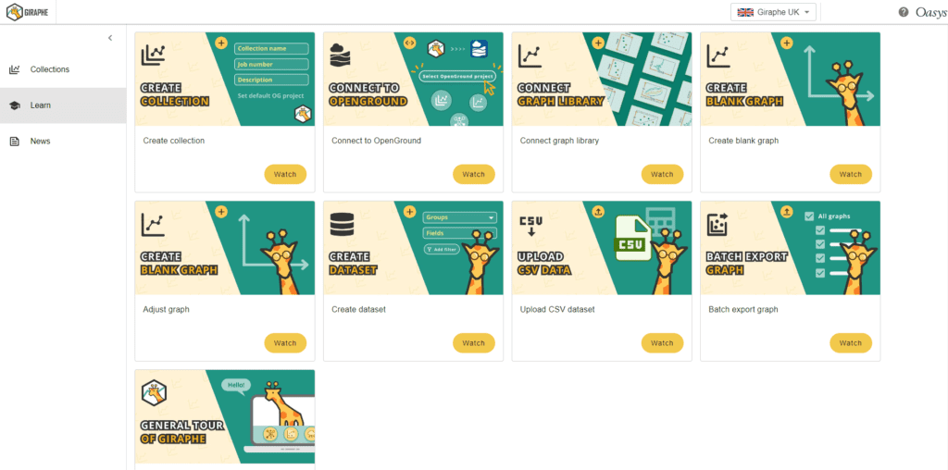Viewport: 948px width, 470px height.
Task: Watch the Upload CSV dataset video
Action: coord(662,343)
